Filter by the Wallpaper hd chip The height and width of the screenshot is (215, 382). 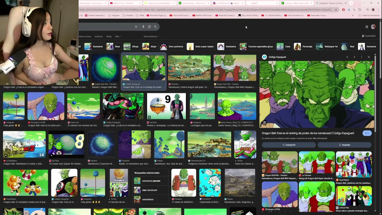click(x=327, y=47)
